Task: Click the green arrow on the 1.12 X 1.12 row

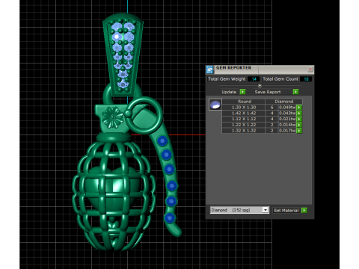Action: pos(299,119)
